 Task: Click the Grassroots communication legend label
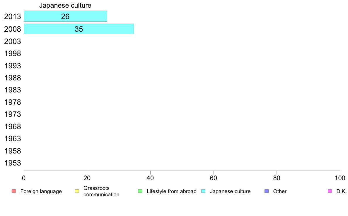101,191
